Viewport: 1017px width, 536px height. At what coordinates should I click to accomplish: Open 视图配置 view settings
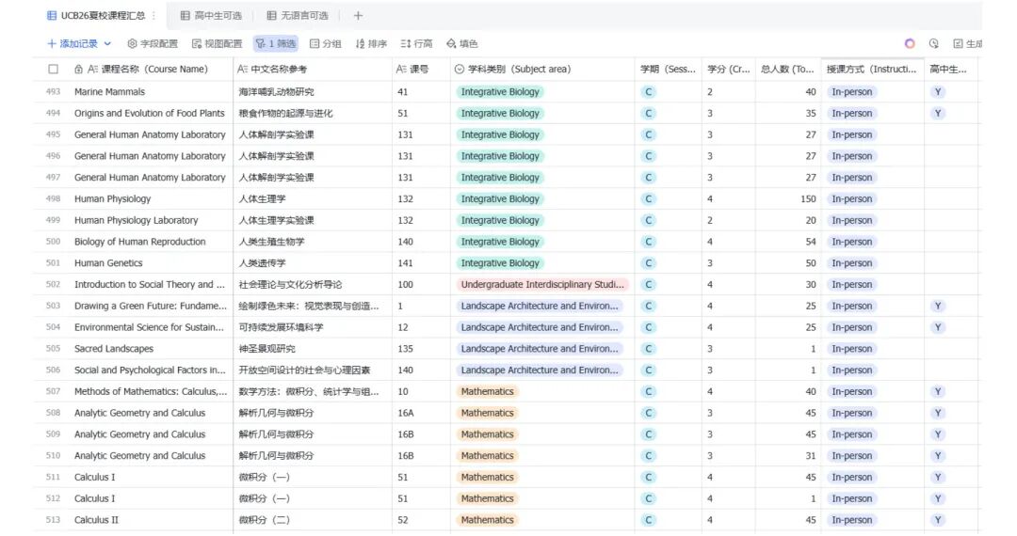point(217,43)
